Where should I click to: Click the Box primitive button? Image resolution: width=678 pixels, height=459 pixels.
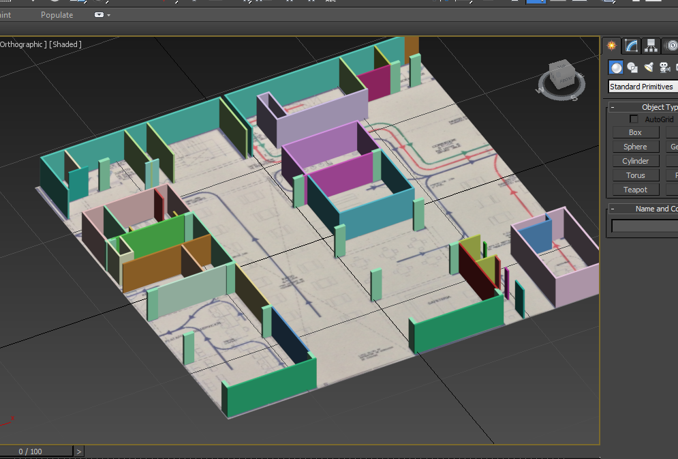coord(635,132)
